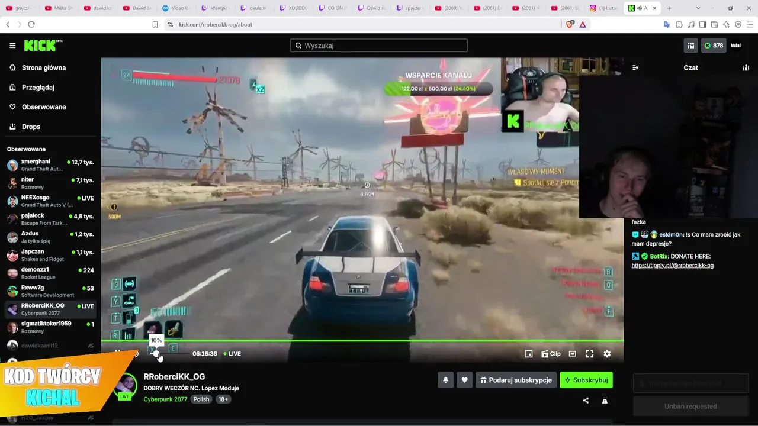The width and height of the screenshot is (758, 426).
Task: Open demonzz1 channel in followed list
Action: click(x=50, y=273)
